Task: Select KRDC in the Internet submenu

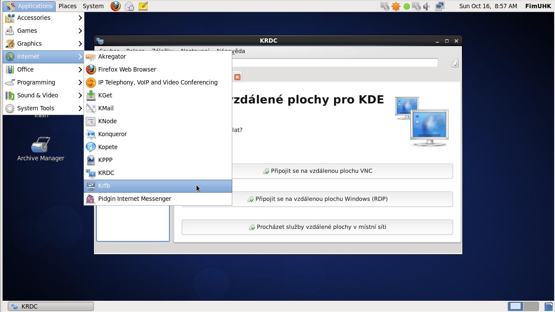Action: click(x=158, y=173)
